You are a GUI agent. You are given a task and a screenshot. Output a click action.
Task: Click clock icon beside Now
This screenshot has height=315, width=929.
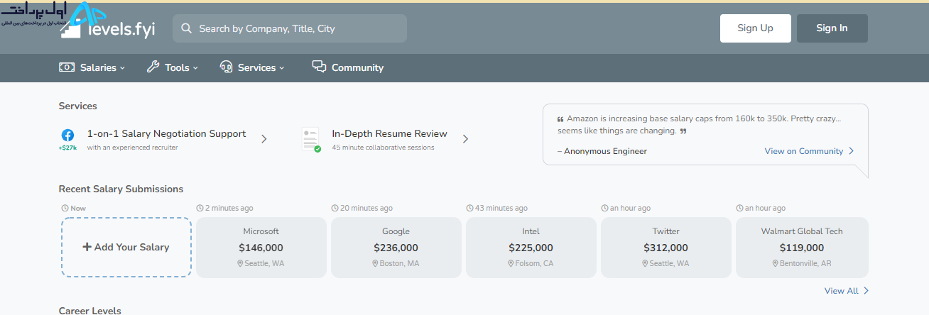tap(65, 209)
